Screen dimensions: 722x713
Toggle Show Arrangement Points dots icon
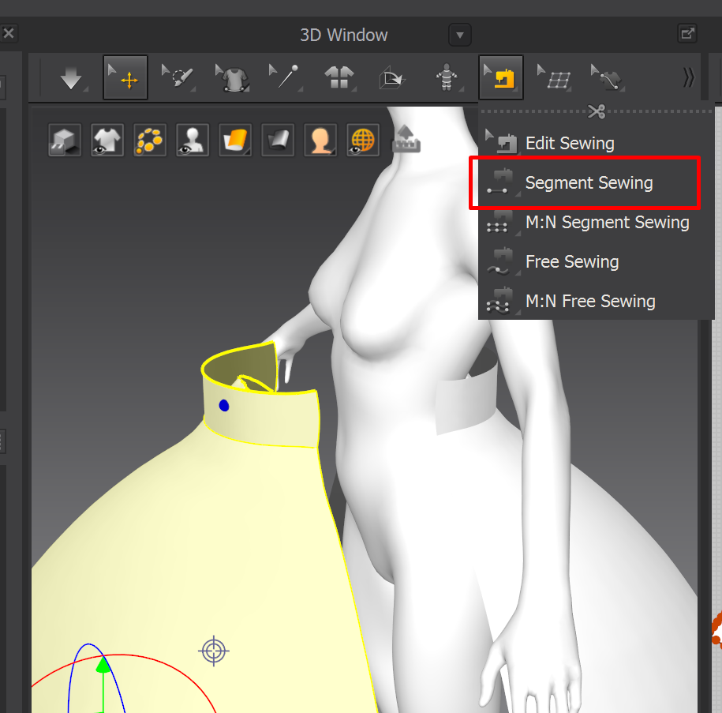150,140
